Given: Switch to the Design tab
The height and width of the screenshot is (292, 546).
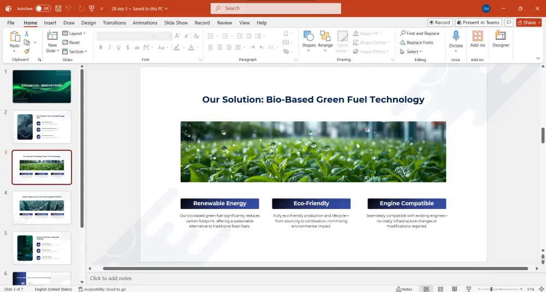Looking at the screenshot, I should pos(88,22).
